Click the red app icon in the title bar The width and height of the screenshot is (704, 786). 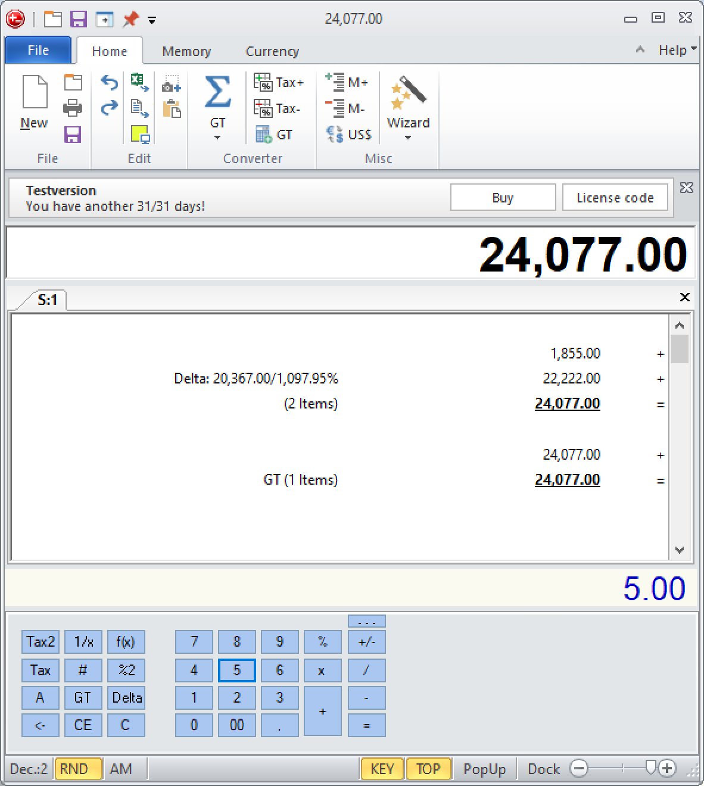pyautogui.click(x=15, y=19)
